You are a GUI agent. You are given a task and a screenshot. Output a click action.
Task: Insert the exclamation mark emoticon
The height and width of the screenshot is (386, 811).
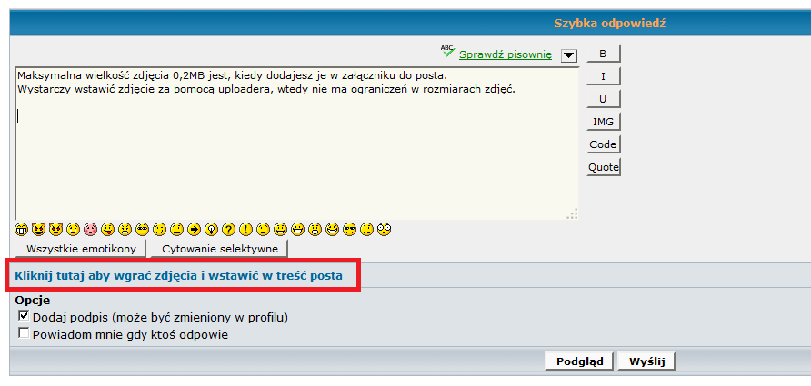click(x=246, y=228)
